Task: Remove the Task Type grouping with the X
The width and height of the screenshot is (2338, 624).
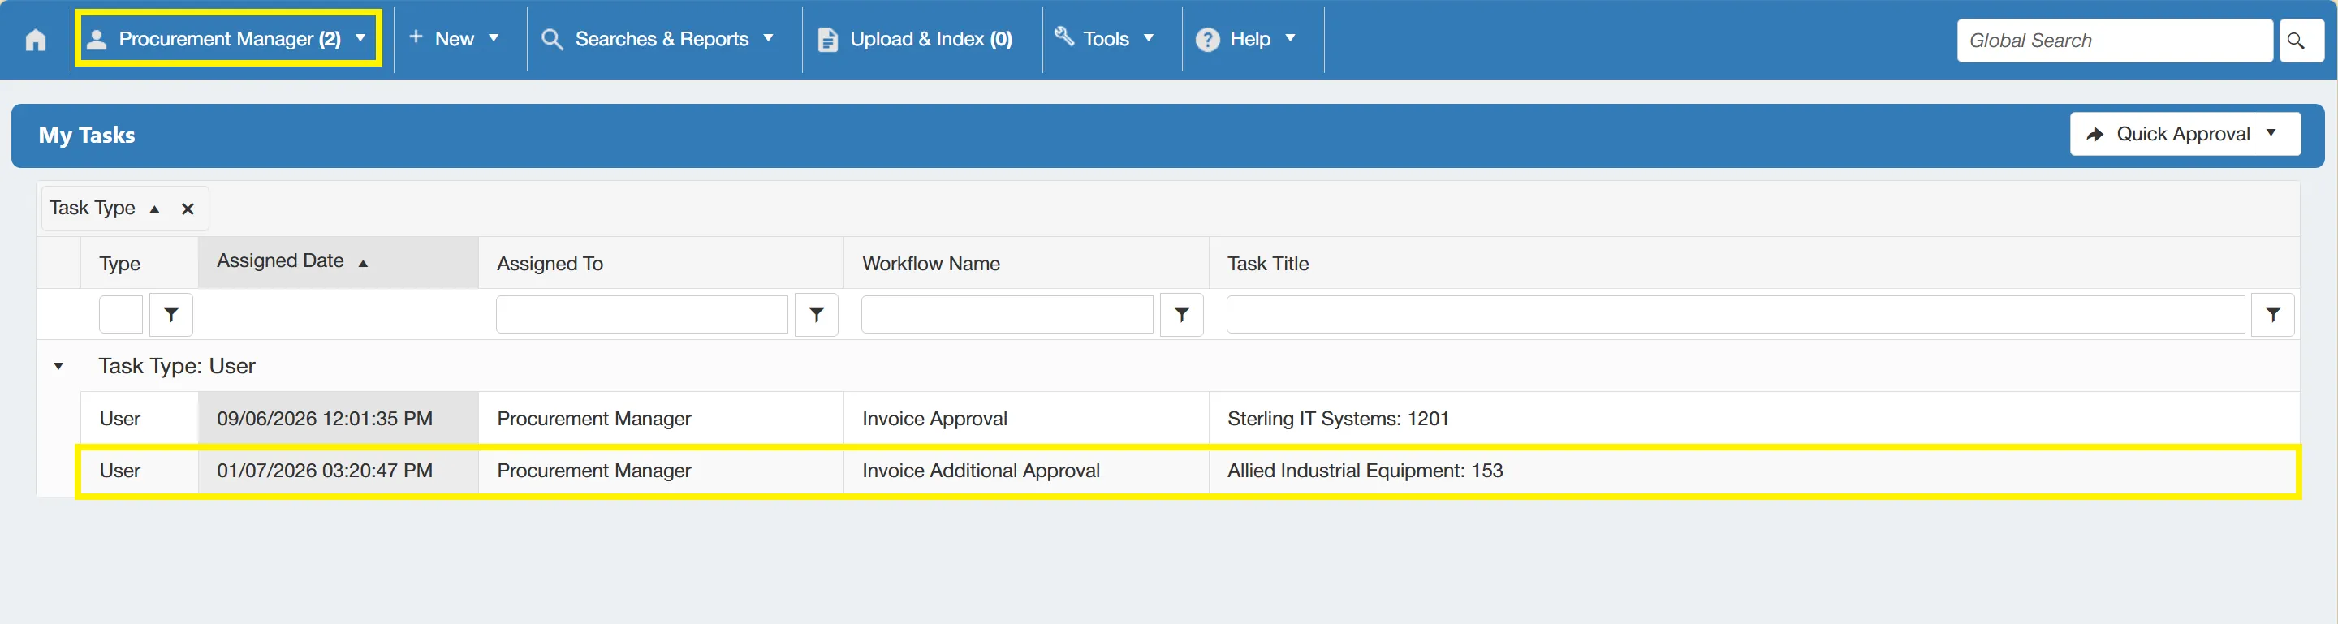Action: pyautogui.click(x=188, y=209)
